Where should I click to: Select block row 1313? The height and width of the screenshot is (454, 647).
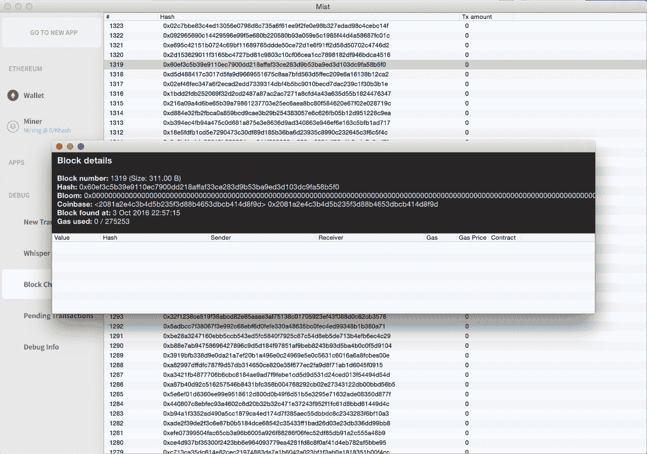[x=375, y=123]
